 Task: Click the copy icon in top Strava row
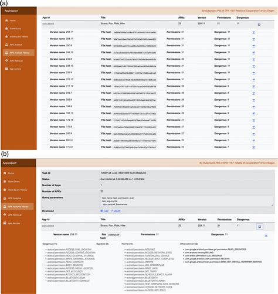click(259, 25)
